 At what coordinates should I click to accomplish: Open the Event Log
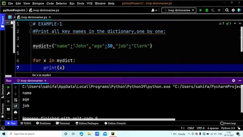[x=228, y=123]
